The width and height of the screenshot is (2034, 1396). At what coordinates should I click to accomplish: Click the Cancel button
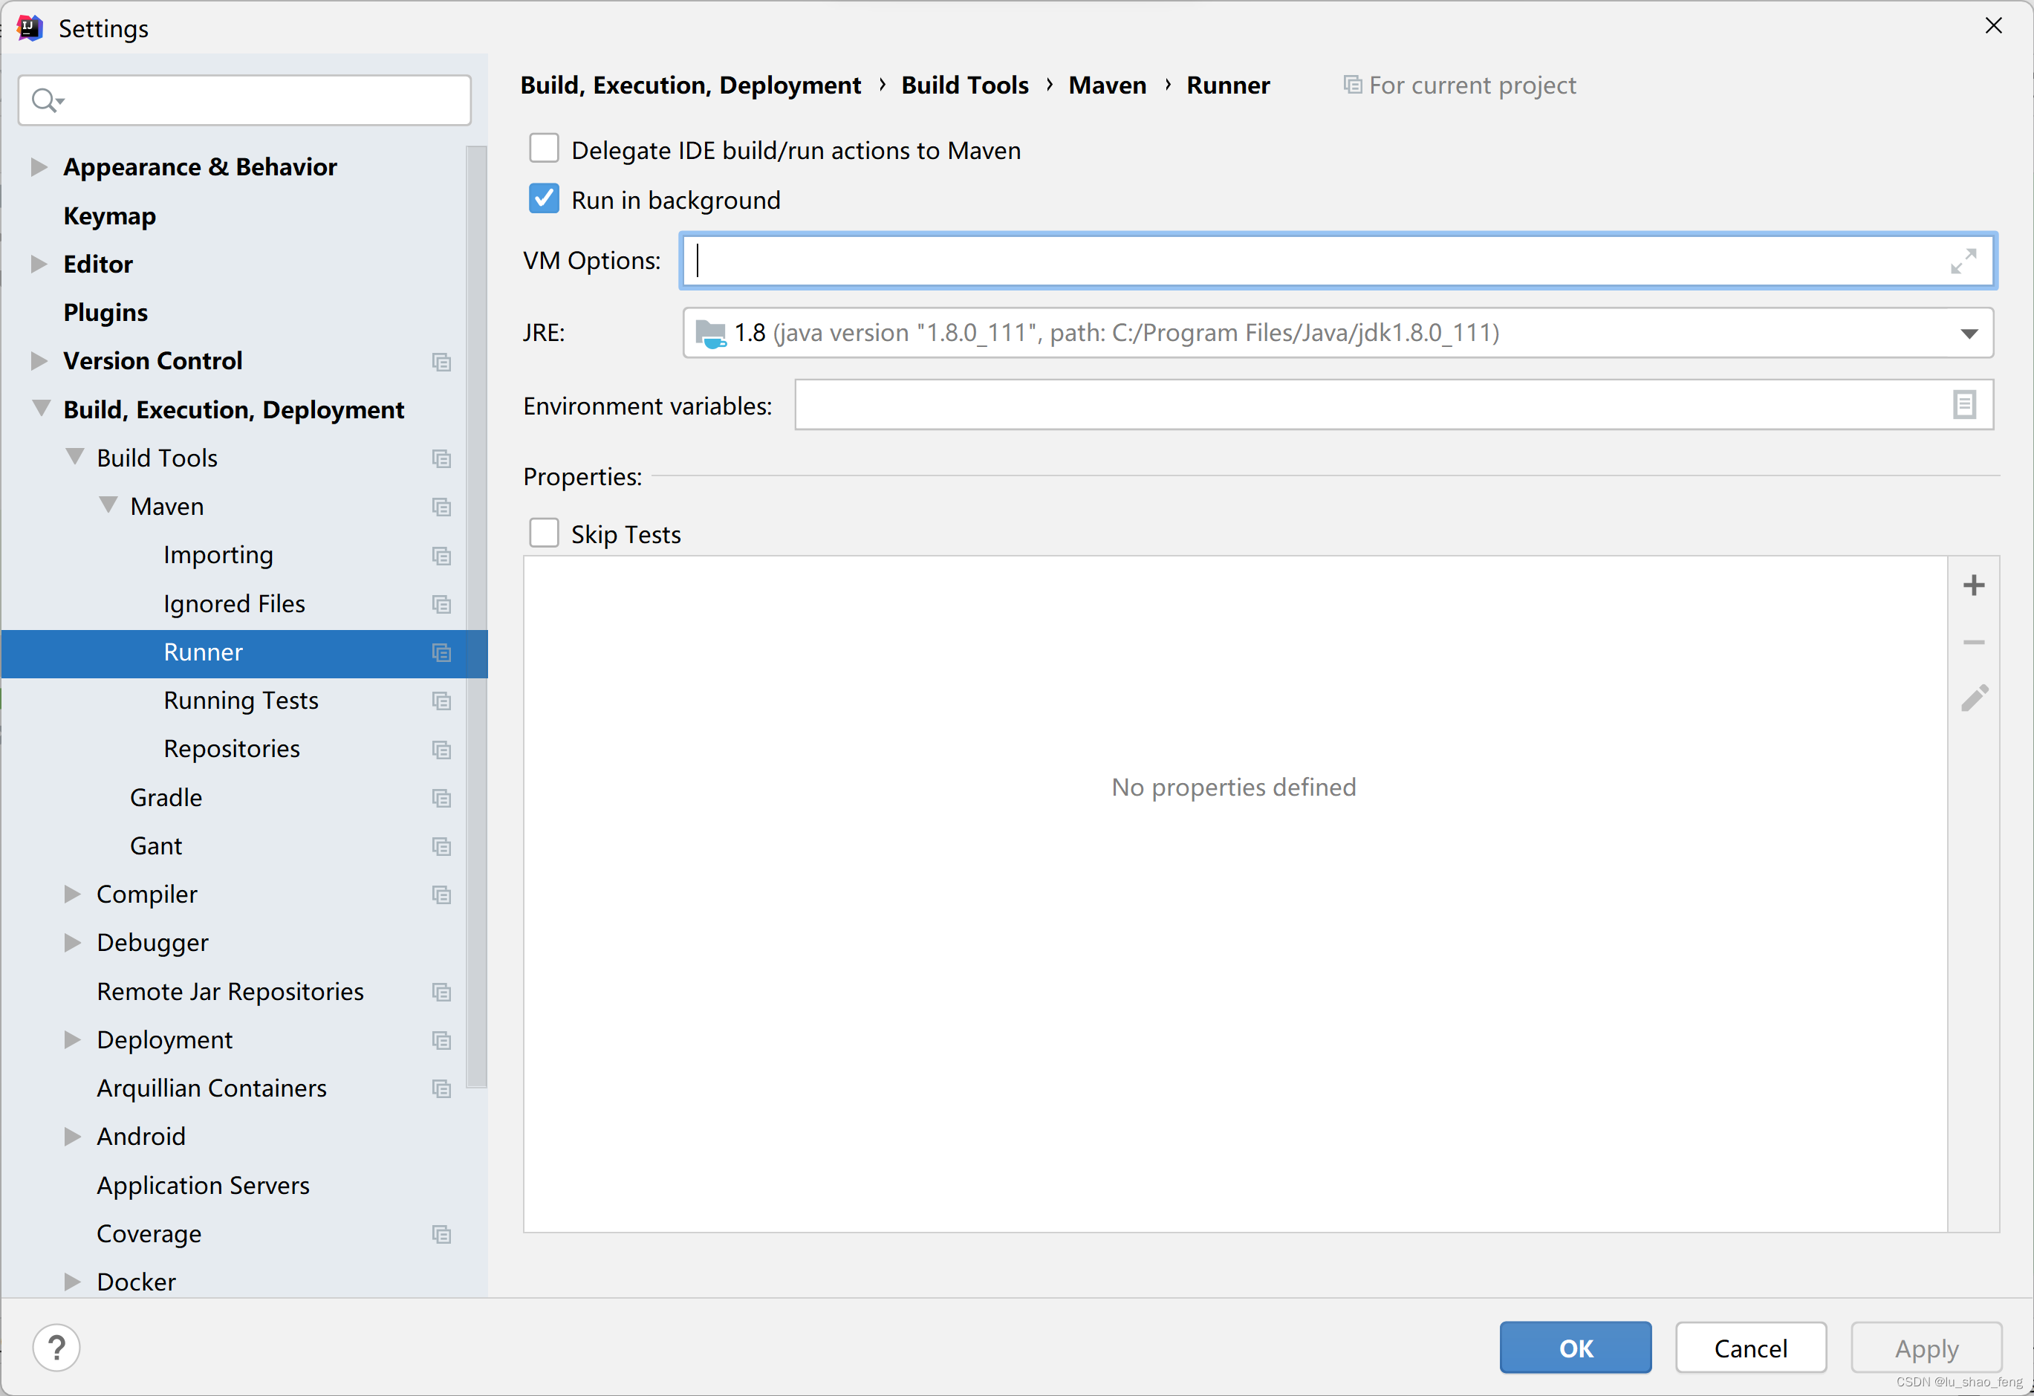1749,1347
